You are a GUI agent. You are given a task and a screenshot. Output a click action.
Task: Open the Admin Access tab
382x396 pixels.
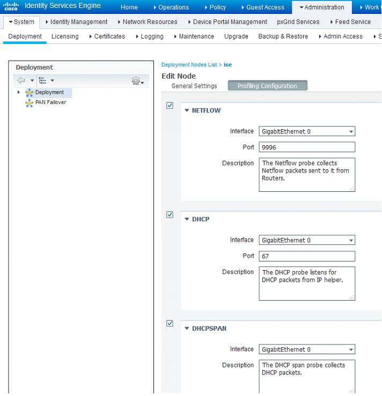tap(341, 36)
